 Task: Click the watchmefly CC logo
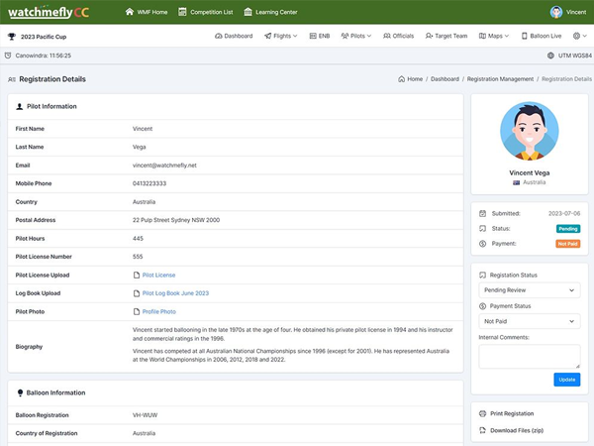46,12
